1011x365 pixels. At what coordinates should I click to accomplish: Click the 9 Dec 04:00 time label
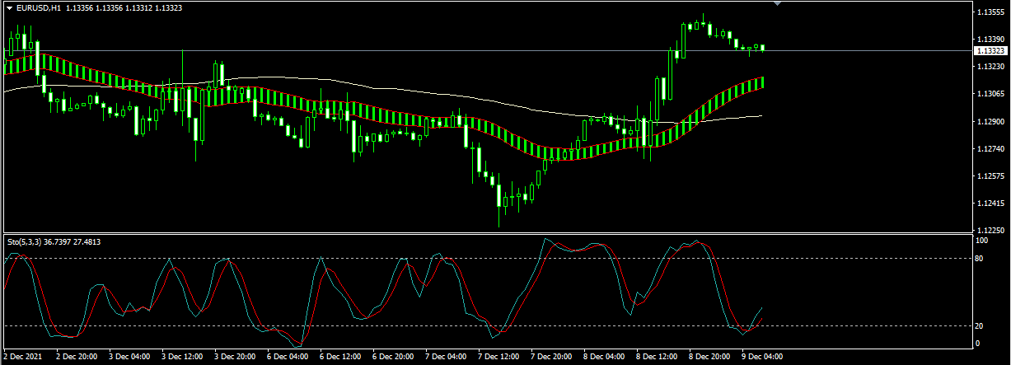click(764, 357)
